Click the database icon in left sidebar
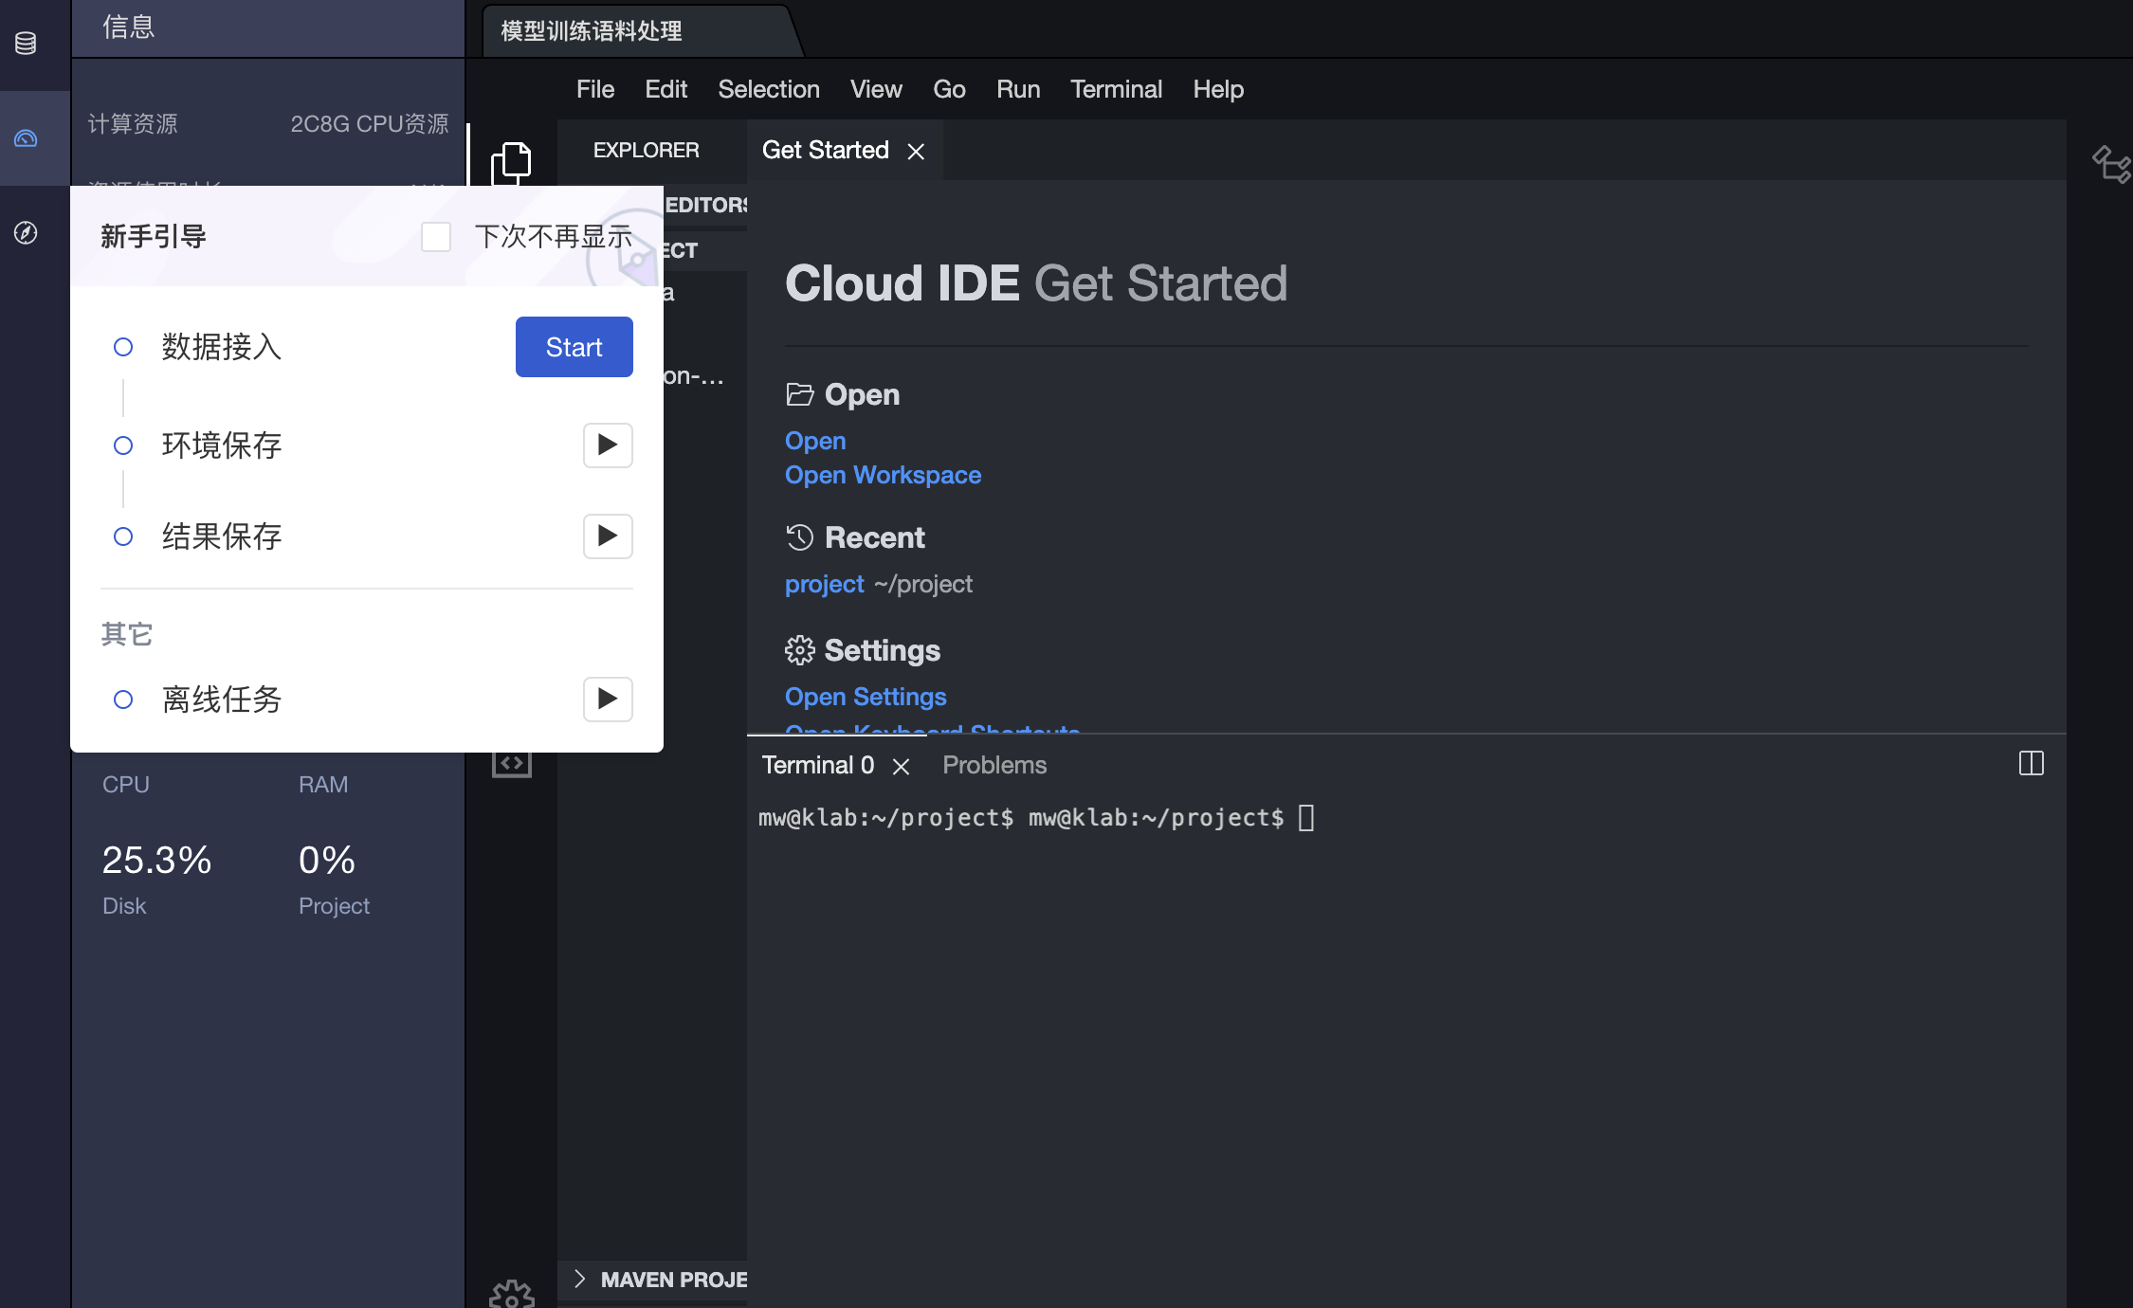 (x=26, y=44)
